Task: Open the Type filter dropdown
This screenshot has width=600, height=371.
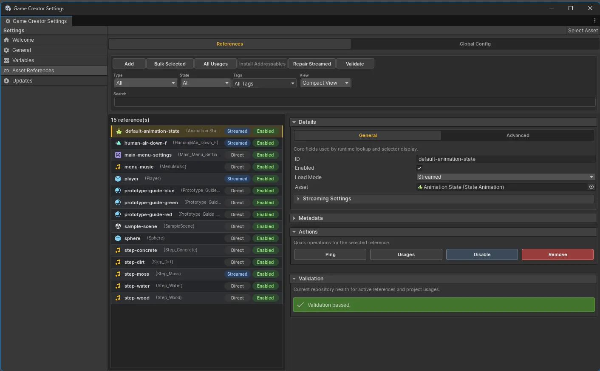Action: tap(145, 83)
